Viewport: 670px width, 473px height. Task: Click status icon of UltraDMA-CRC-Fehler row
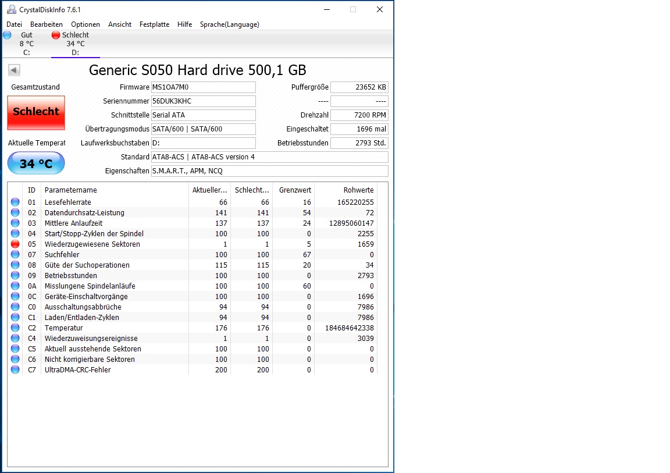pyautogui.click(x=15, y=369)
